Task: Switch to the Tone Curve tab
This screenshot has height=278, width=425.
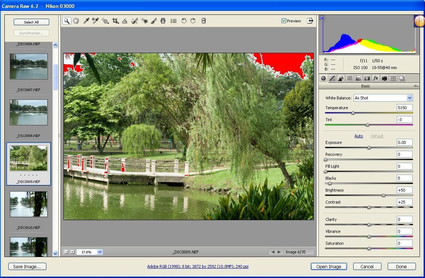Action: click(x=332, y=78)
